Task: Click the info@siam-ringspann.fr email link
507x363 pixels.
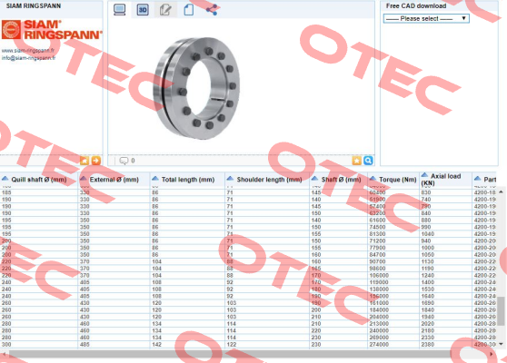Action: [x=28, y=58]
